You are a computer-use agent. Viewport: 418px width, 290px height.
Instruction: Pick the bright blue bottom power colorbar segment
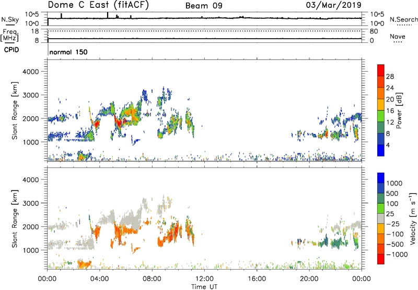[x=381, y=150]
